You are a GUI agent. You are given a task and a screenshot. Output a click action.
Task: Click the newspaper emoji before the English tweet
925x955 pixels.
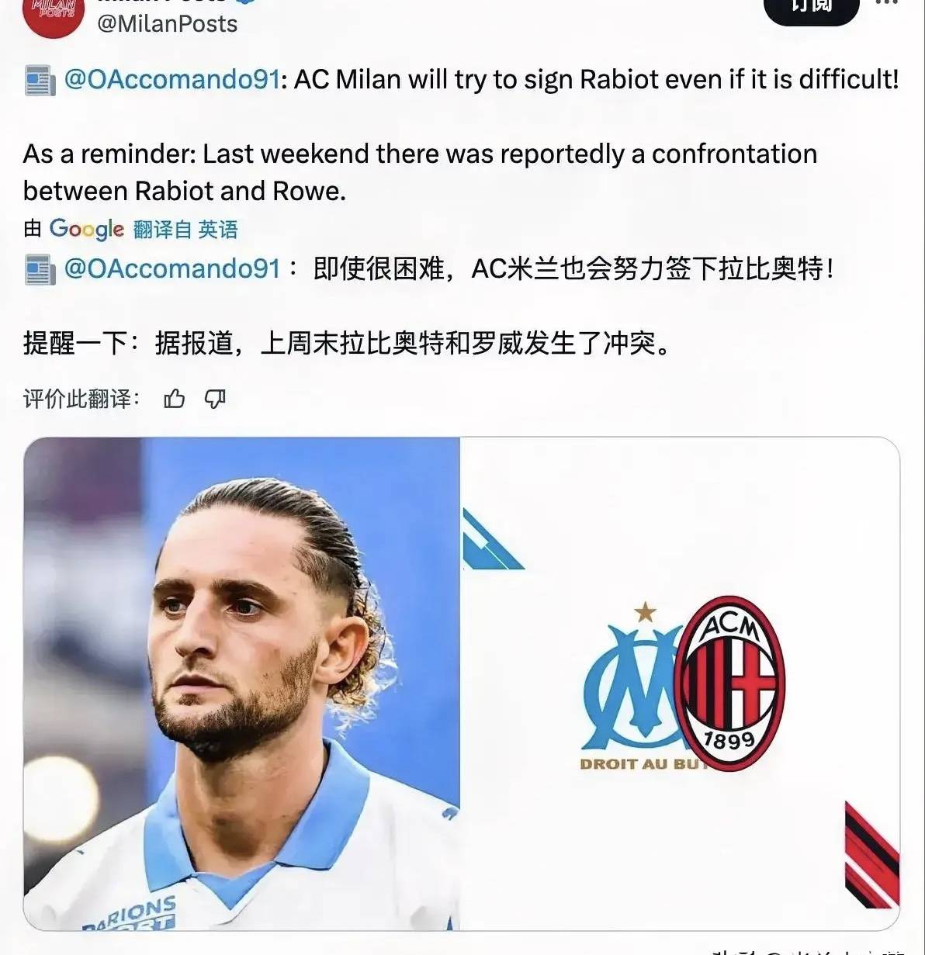(x=40, y=81)
